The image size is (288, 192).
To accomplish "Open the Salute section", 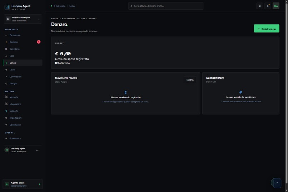I will [x=23, y=70].
